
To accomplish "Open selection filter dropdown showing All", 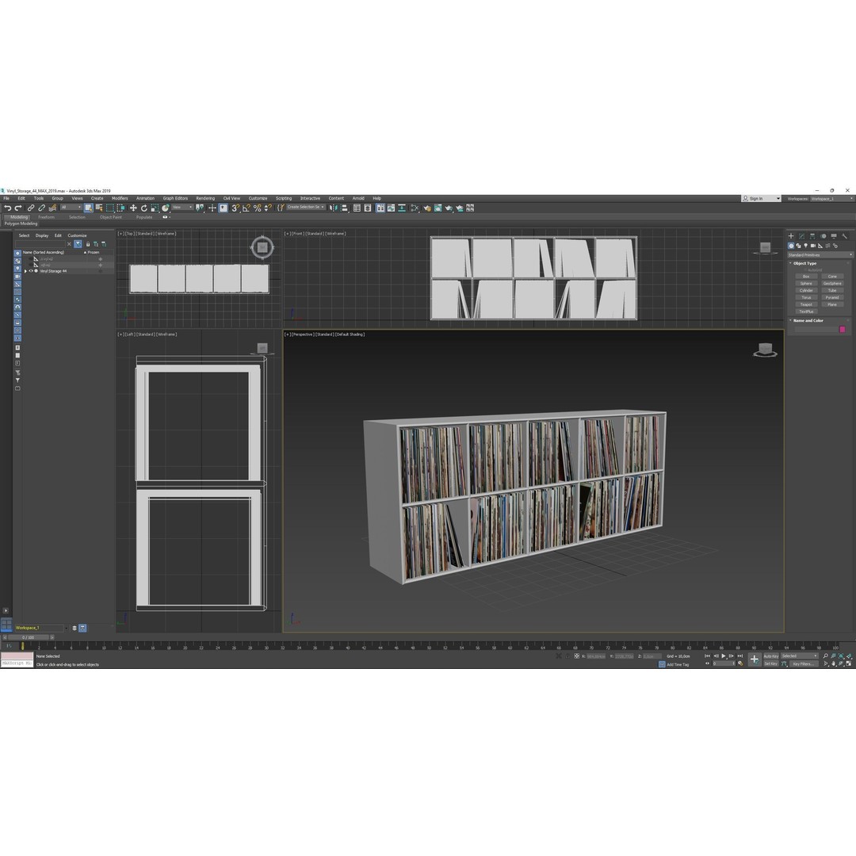I will coord(71,208).
